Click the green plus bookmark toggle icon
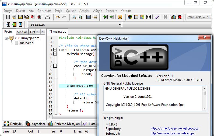The image size is (214, 136). (14, 25)
